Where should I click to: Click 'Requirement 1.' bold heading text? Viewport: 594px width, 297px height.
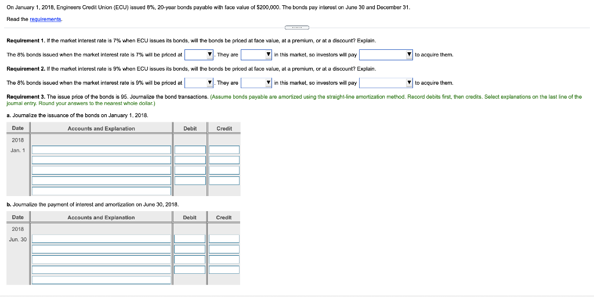coord(26,41)
